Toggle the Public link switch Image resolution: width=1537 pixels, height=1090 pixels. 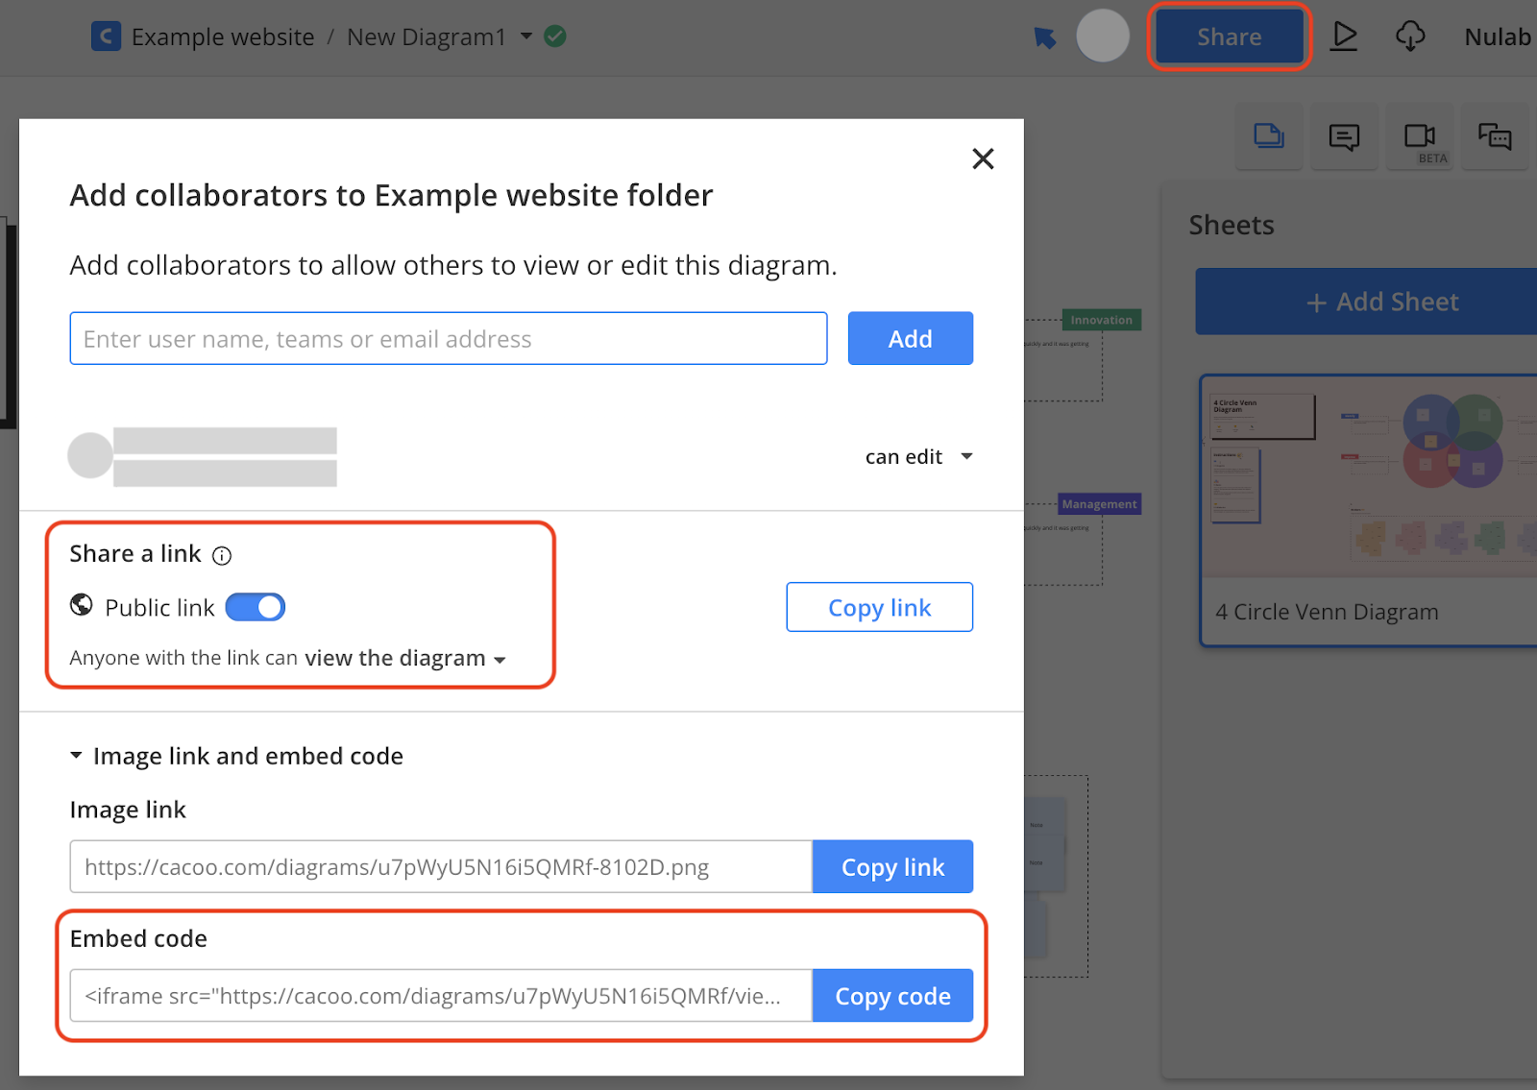pos(256,607)
